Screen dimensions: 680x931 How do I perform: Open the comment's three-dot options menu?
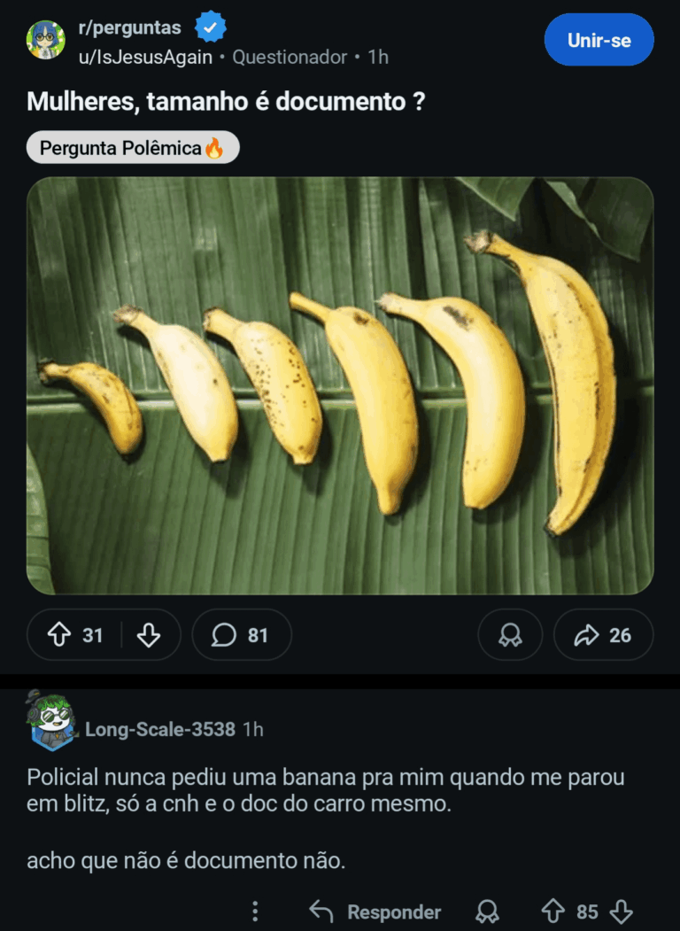point(255,912)
